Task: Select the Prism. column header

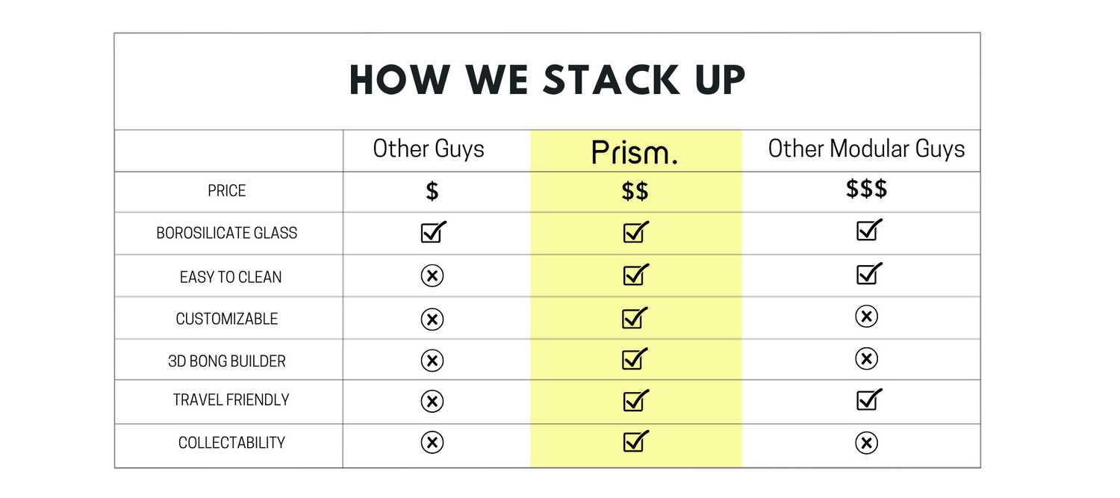Action: click(x=635, y=152)
